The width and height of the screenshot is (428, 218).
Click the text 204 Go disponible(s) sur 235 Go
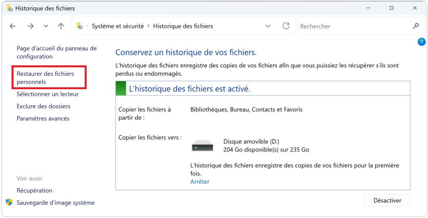(x=266, y=150)
